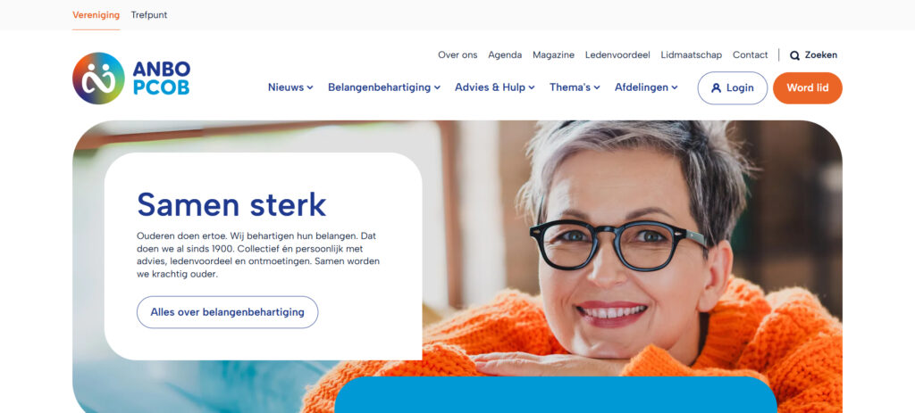Click Alles over belangenbehartiging button
This screenshot has height=413, width=915.
pyautogui.click(x=228, y=312)
